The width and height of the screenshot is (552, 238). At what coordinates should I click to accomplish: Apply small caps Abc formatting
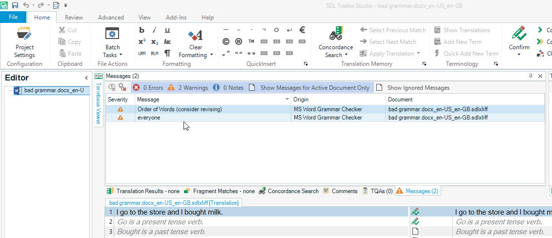pyautogui.click(x=167, y=42)
